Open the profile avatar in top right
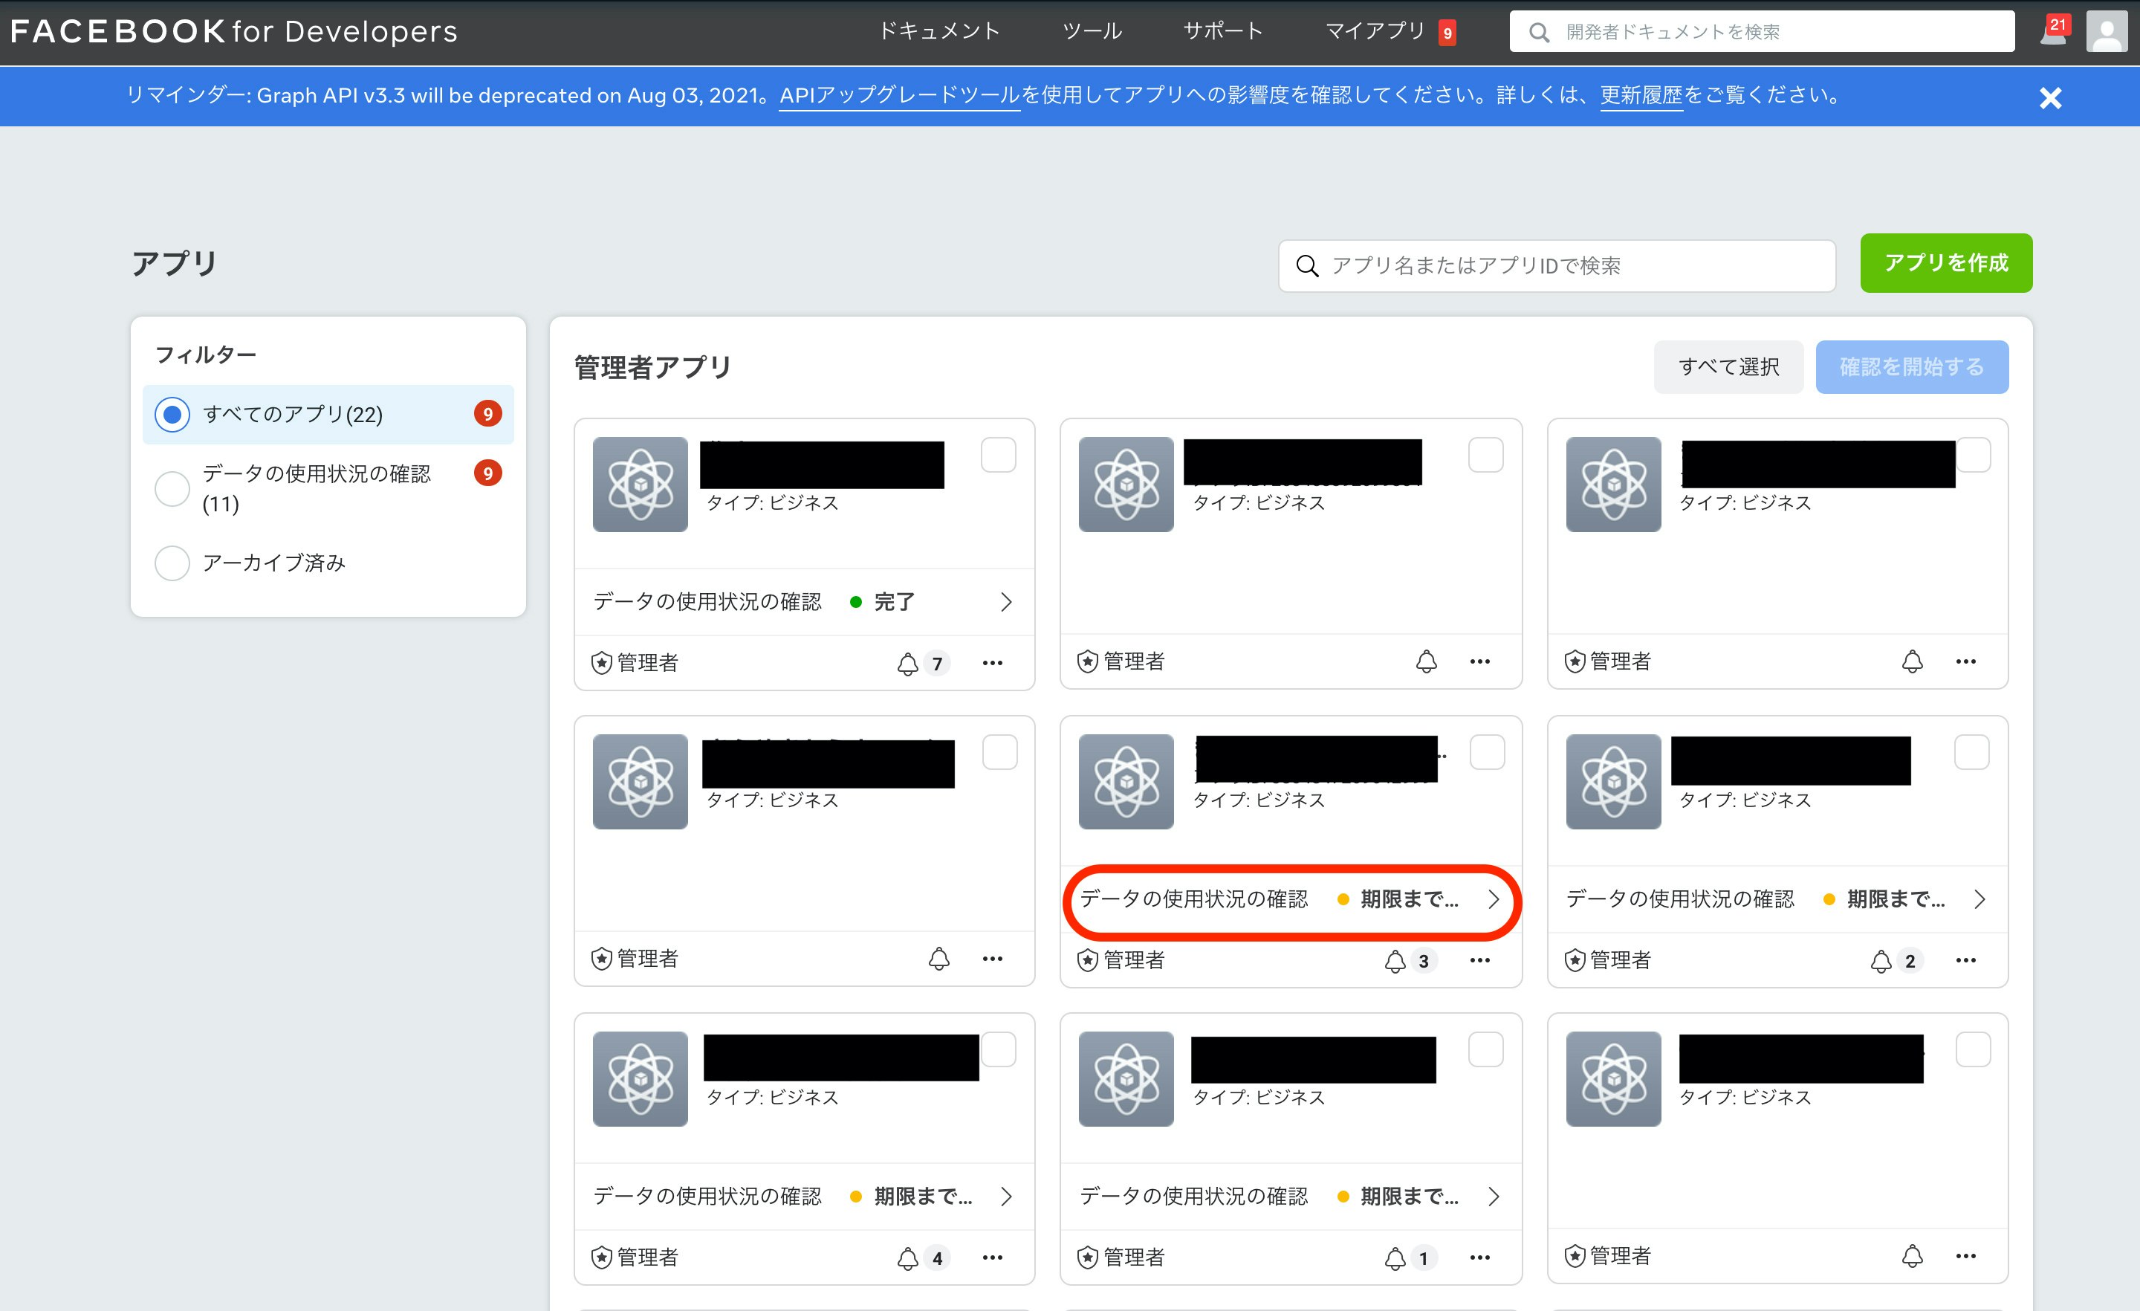The width and height of the screenshot is (2140, 1311). pos(2108,32)
